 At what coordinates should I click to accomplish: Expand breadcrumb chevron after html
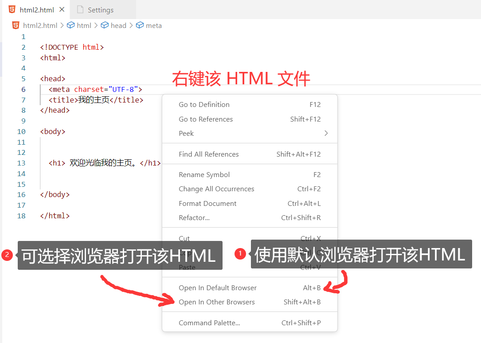[x=96, y=25]
